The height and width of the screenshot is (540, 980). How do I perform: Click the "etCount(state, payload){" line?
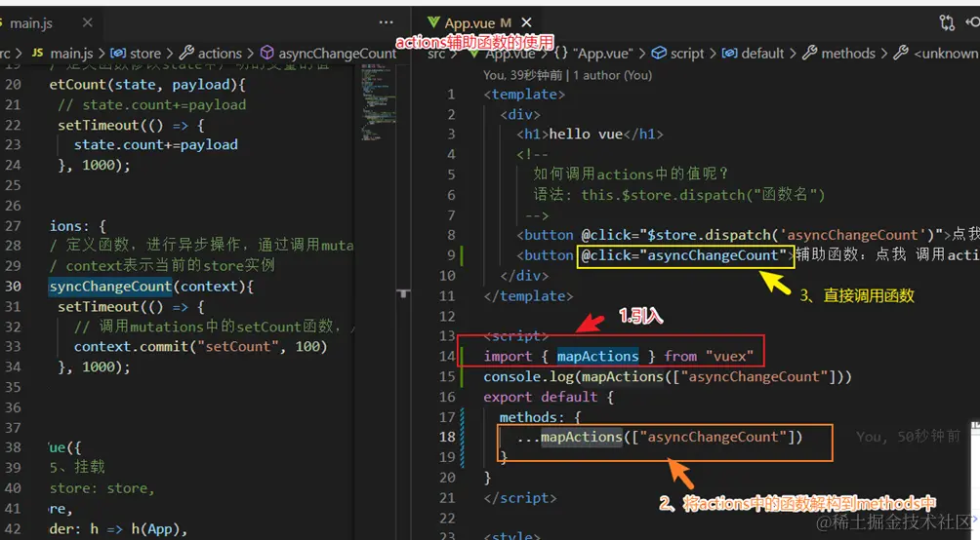(147, 84)
